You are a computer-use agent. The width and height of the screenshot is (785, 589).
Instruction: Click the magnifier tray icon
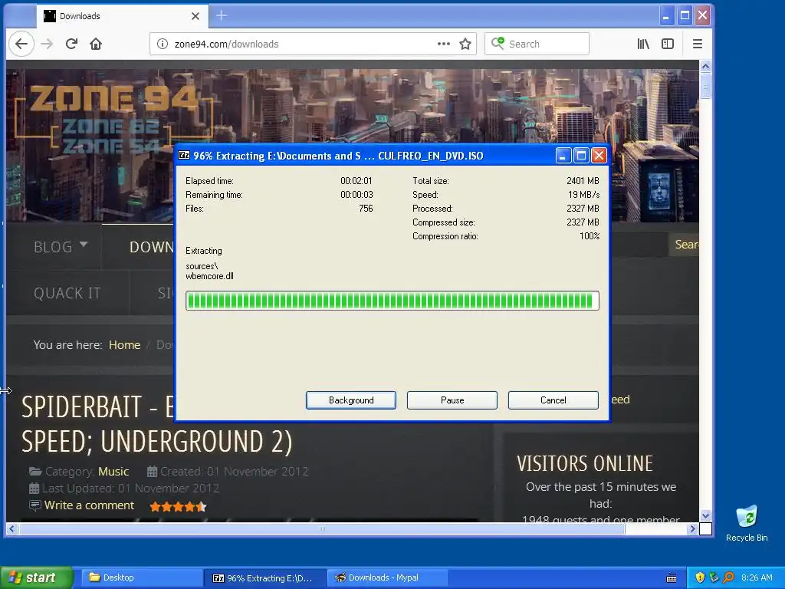click(x=728, y=577)
